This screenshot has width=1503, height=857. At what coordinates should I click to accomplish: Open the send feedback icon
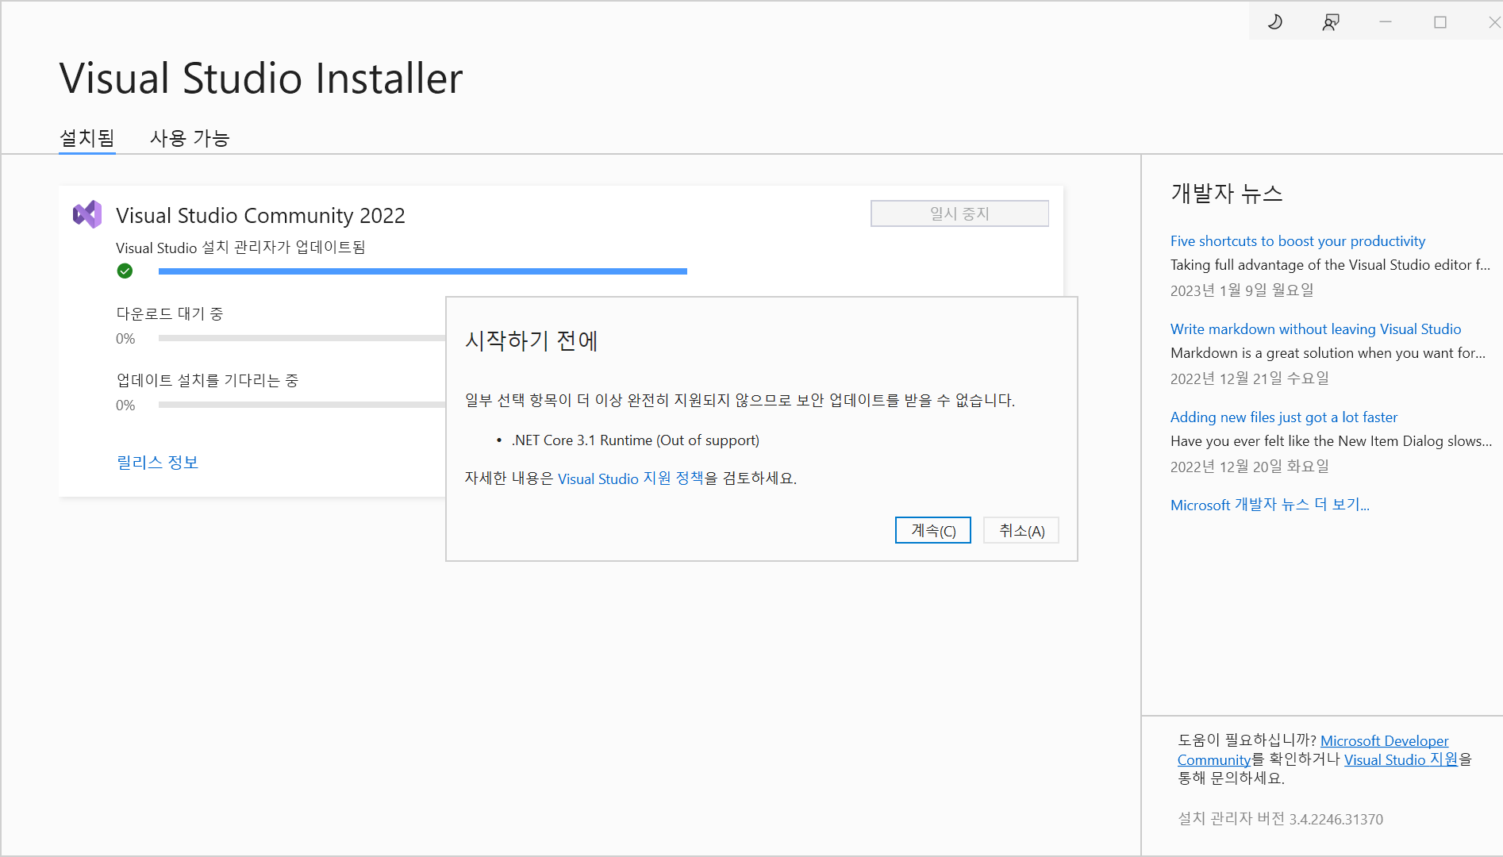(1331, 21)
